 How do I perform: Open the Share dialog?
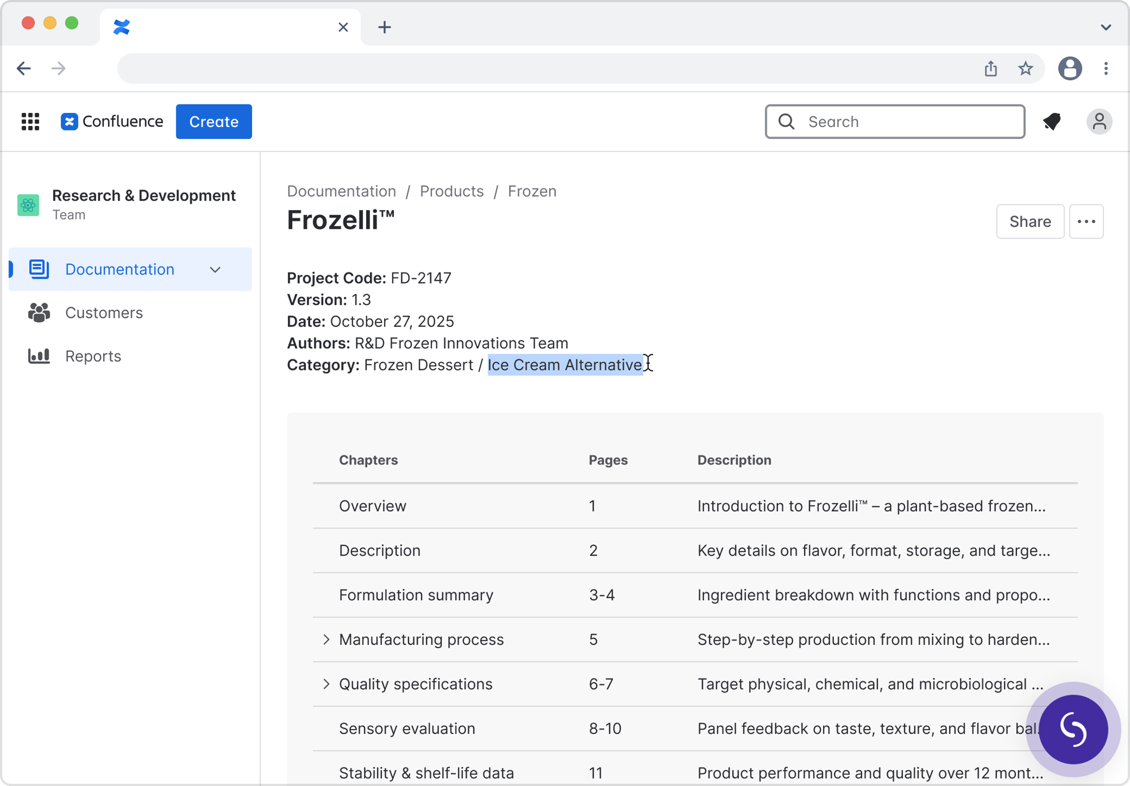tap(1029, 221)
